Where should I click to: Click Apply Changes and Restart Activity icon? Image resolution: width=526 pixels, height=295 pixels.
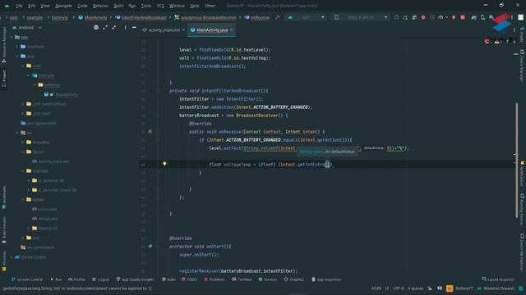tap(405, 17)
